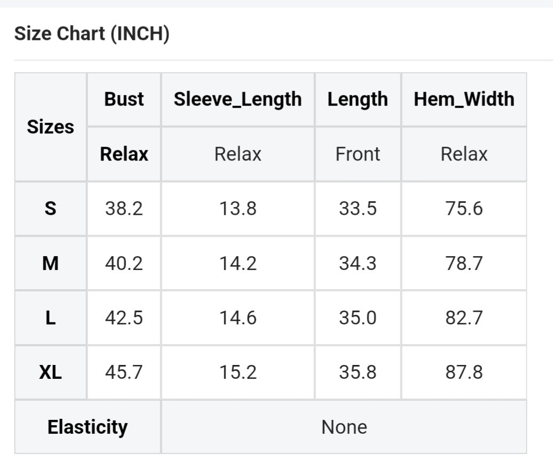Select the Sizes header cell
Viewport: 553px width, 469px height.
click(50, 127)
